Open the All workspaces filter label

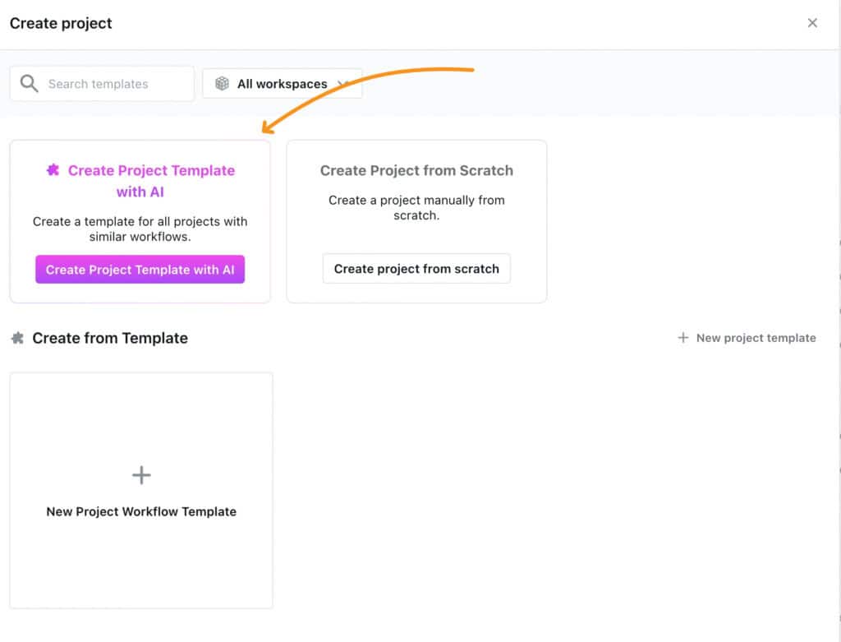pyautogui.click(x=282, y=84)
